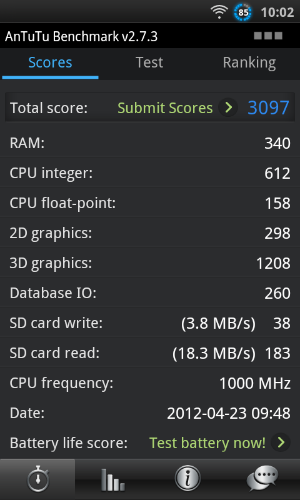Tap the arrow beside Test battery now
Image resolution: width=300 pixels, height=500 pixels.
(281, 442)
